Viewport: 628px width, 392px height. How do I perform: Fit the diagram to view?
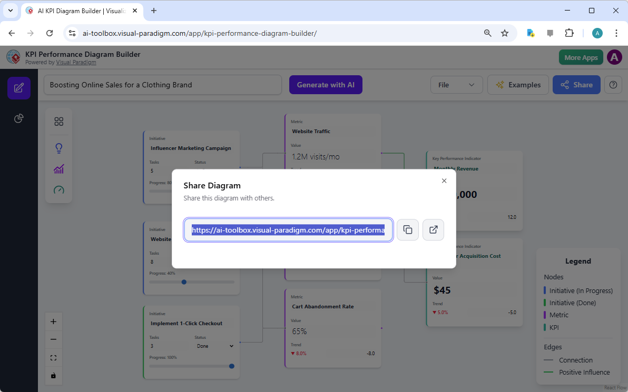(x=53, y=357)
